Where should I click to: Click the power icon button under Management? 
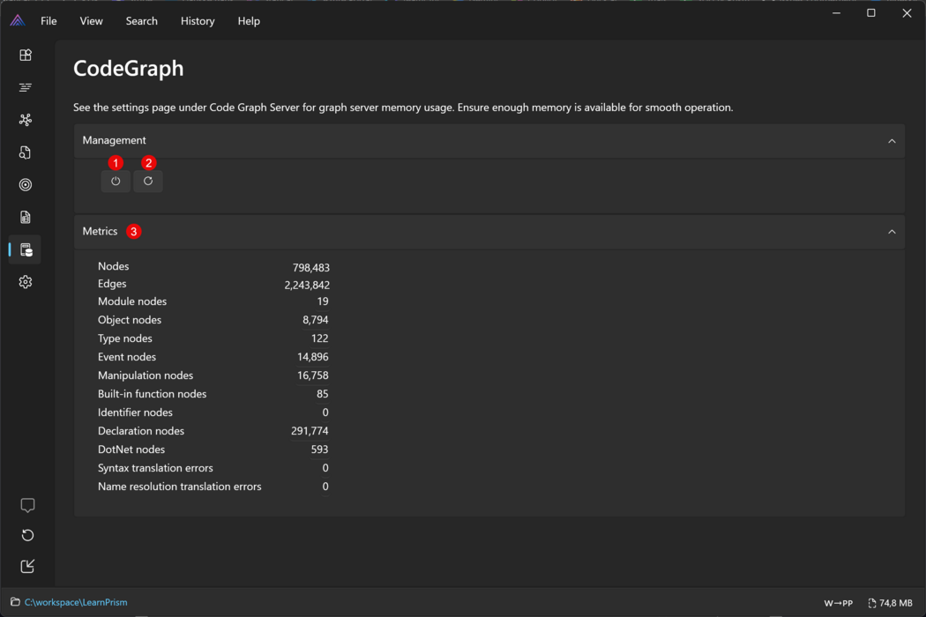116,182
